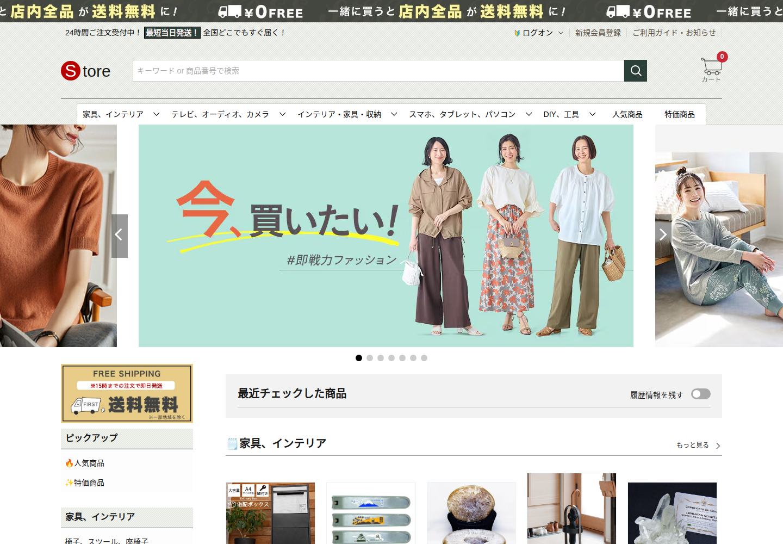
Task: Click the sparkle icon beside 特価商品
Action: tap(69, 483)
